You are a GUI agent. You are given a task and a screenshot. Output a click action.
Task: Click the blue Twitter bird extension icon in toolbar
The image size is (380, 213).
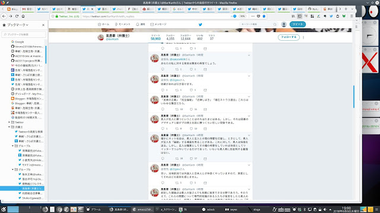[331, 16]
